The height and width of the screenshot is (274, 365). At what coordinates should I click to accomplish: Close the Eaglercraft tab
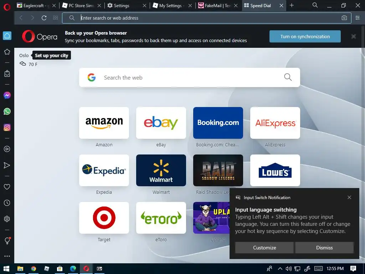click(54, 6)
